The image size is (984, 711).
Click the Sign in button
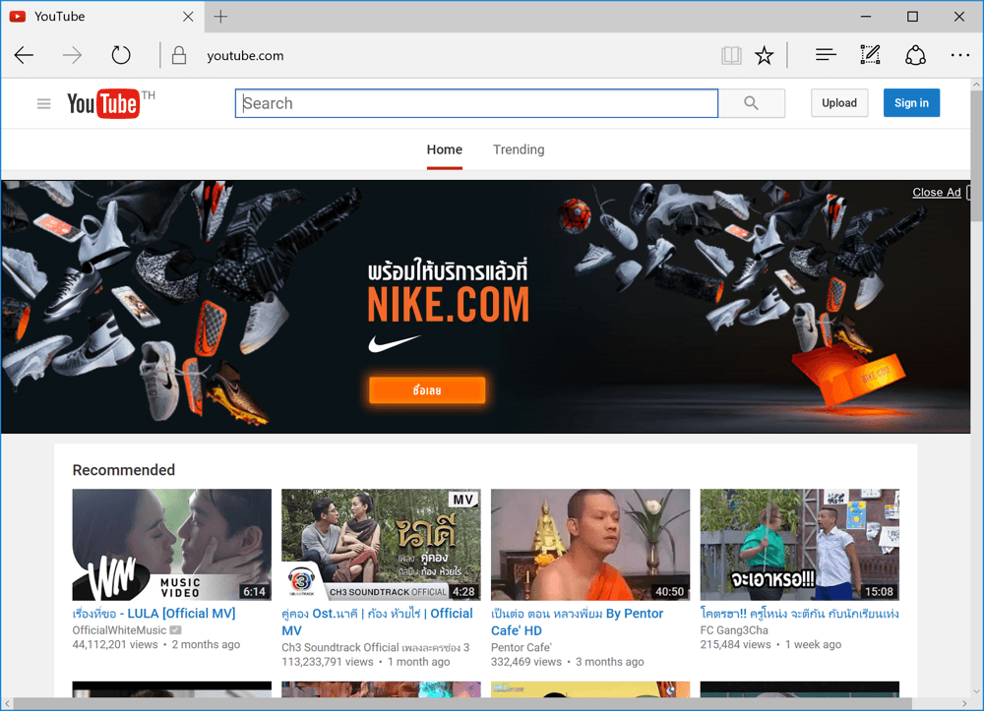(x=911, y=103)
